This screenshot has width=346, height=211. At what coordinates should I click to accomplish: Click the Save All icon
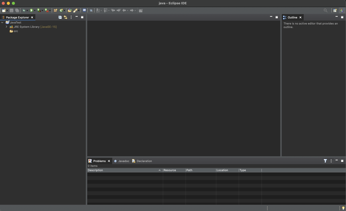pyautogui.click(x=17, y=10)
